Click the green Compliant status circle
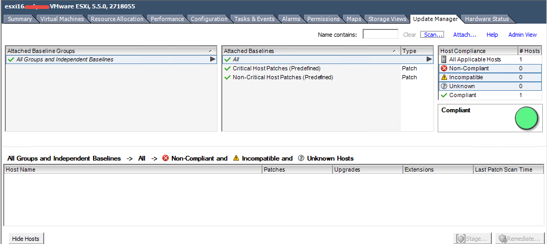 [x=527, y=119]
